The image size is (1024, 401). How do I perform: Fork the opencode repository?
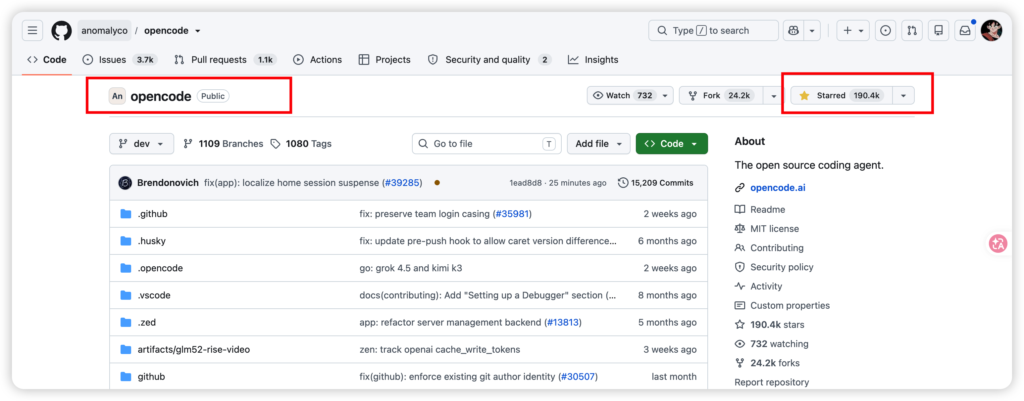721,96
